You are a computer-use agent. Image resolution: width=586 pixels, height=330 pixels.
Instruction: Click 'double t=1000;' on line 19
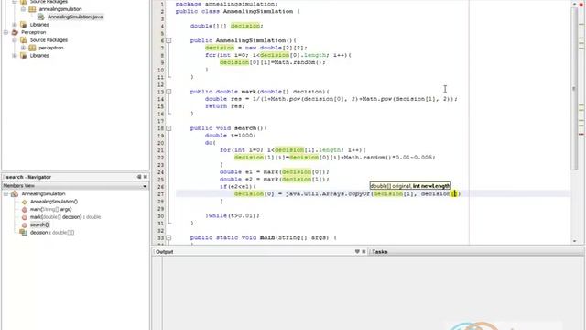(230, 136)
